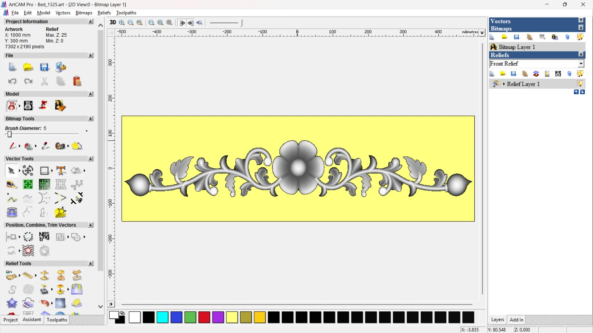This screenshot has width=593, height=333.
Task: Toggle all relief layers visibility bulb
Action: click(580, 74)
